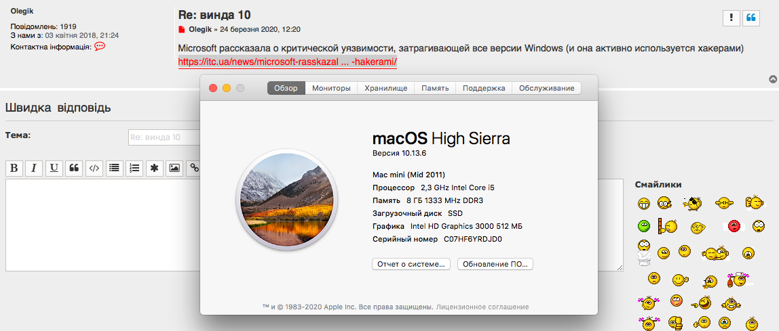Viewport: 779px width, 331px height.
Task: Open the itc.ua news link in the post
Action: tap(288, 62)
